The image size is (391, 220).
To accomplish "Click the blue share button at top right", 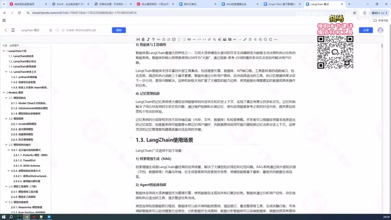I will (366, 30).
